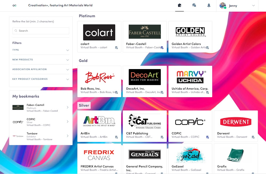This screenshot has width=266, height=174.
Task: Click the ArtBin logo
Action: tap(99, 121)
